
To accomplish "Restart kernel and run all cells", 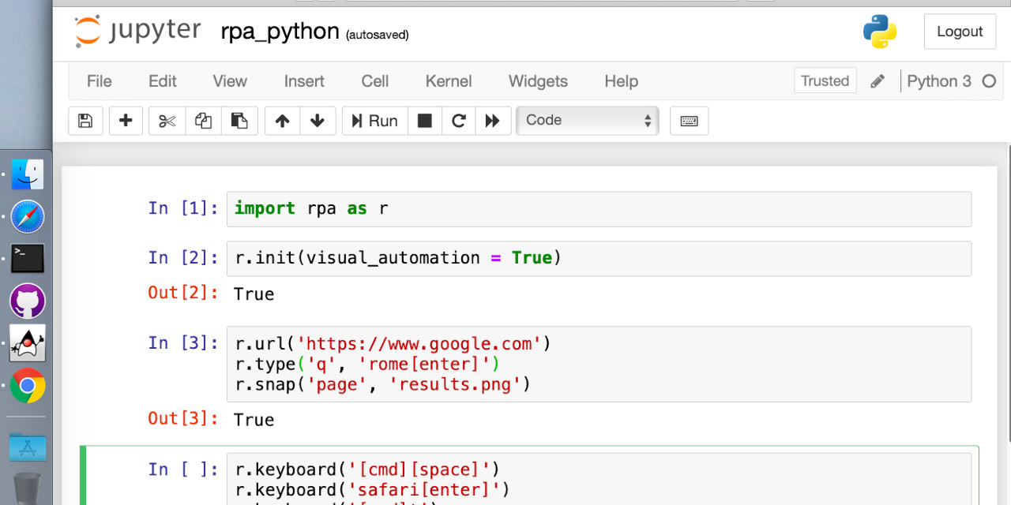I will (x=493, y=120).
